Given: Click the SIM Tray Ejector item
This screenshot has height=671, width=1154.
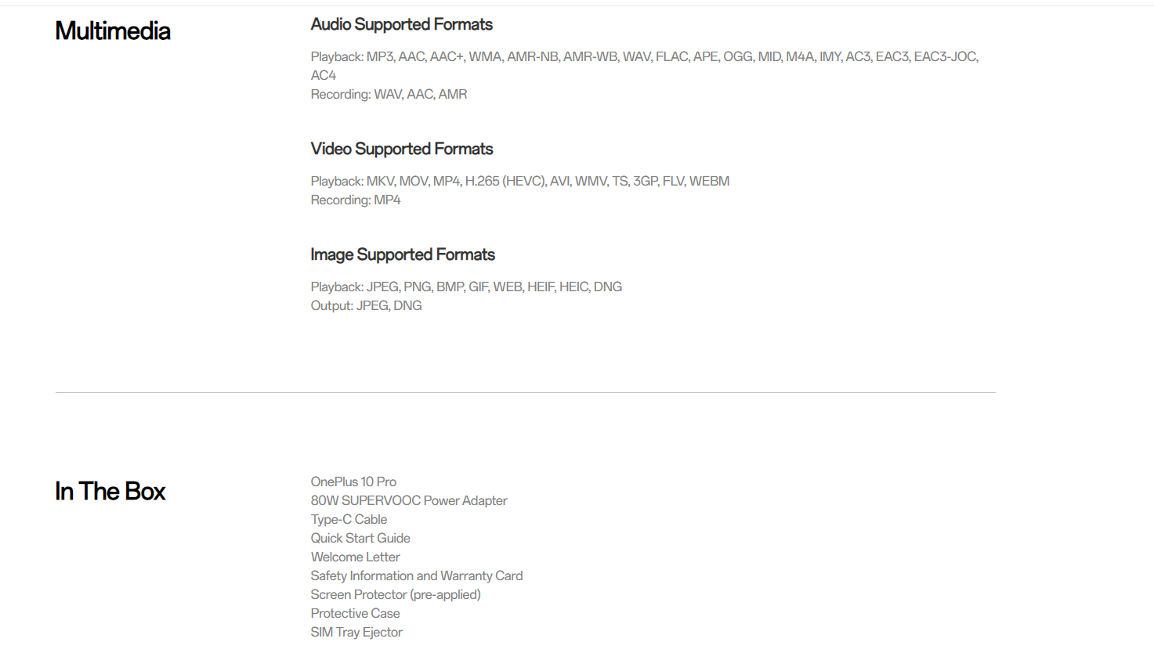Looking at the screenshot, I should [x=356, y=632].
